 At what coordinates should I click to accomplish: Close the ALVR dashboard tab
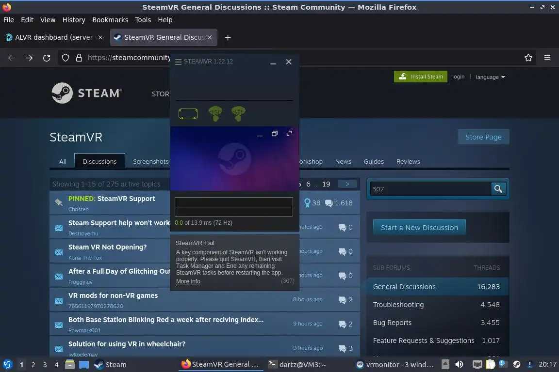coord(100,37)
